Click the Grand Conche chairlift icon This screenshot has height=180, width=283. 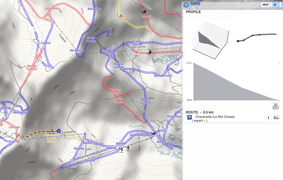click(x=149, y=52)
